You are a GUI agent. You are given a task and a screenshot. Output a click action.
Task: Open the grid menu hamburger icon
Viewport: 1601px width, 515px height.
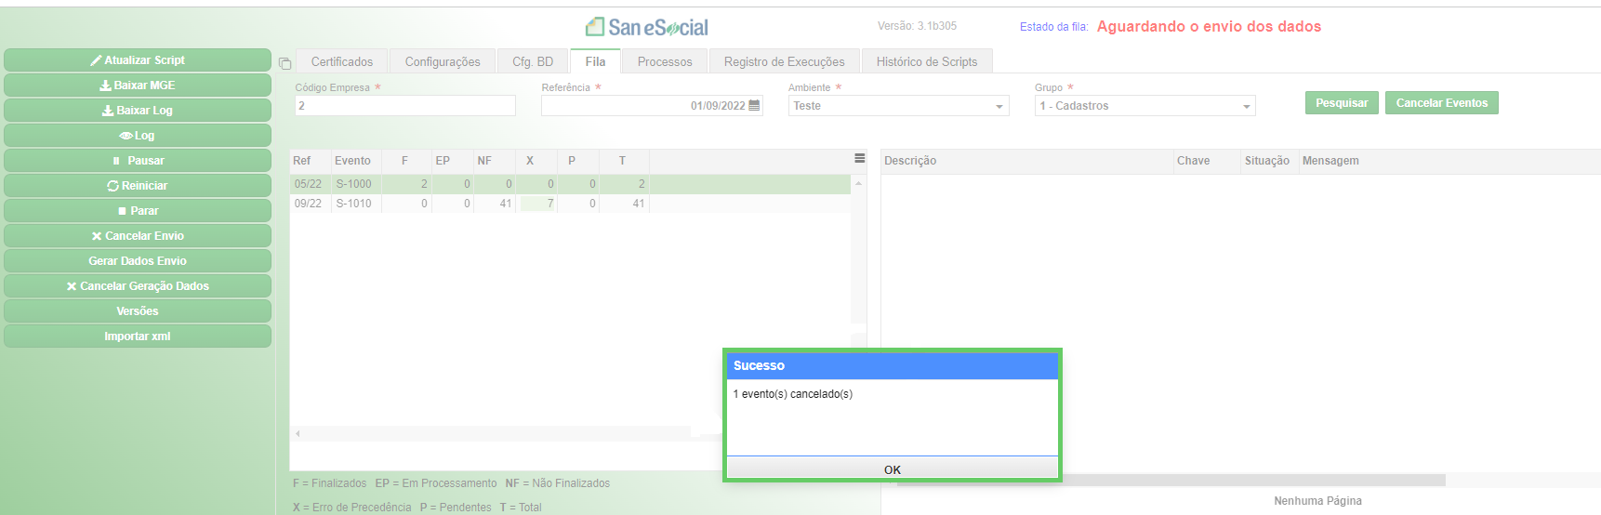[859, 159]
